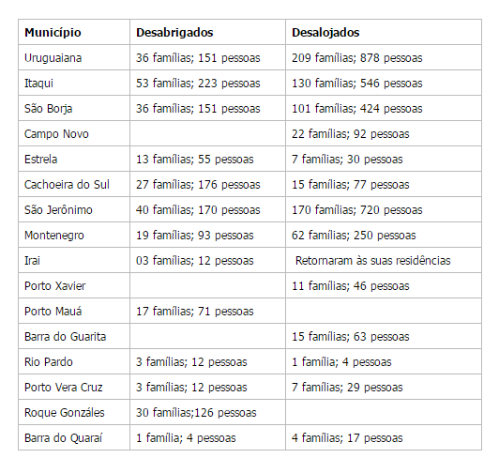Select the Porto Xavier cell
This screenshot has width=499, height=473.
[74, 285]
